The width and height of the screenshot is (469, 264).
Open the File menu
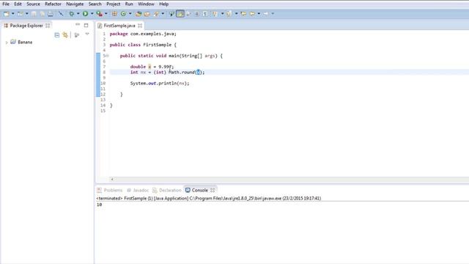[6, 4]
